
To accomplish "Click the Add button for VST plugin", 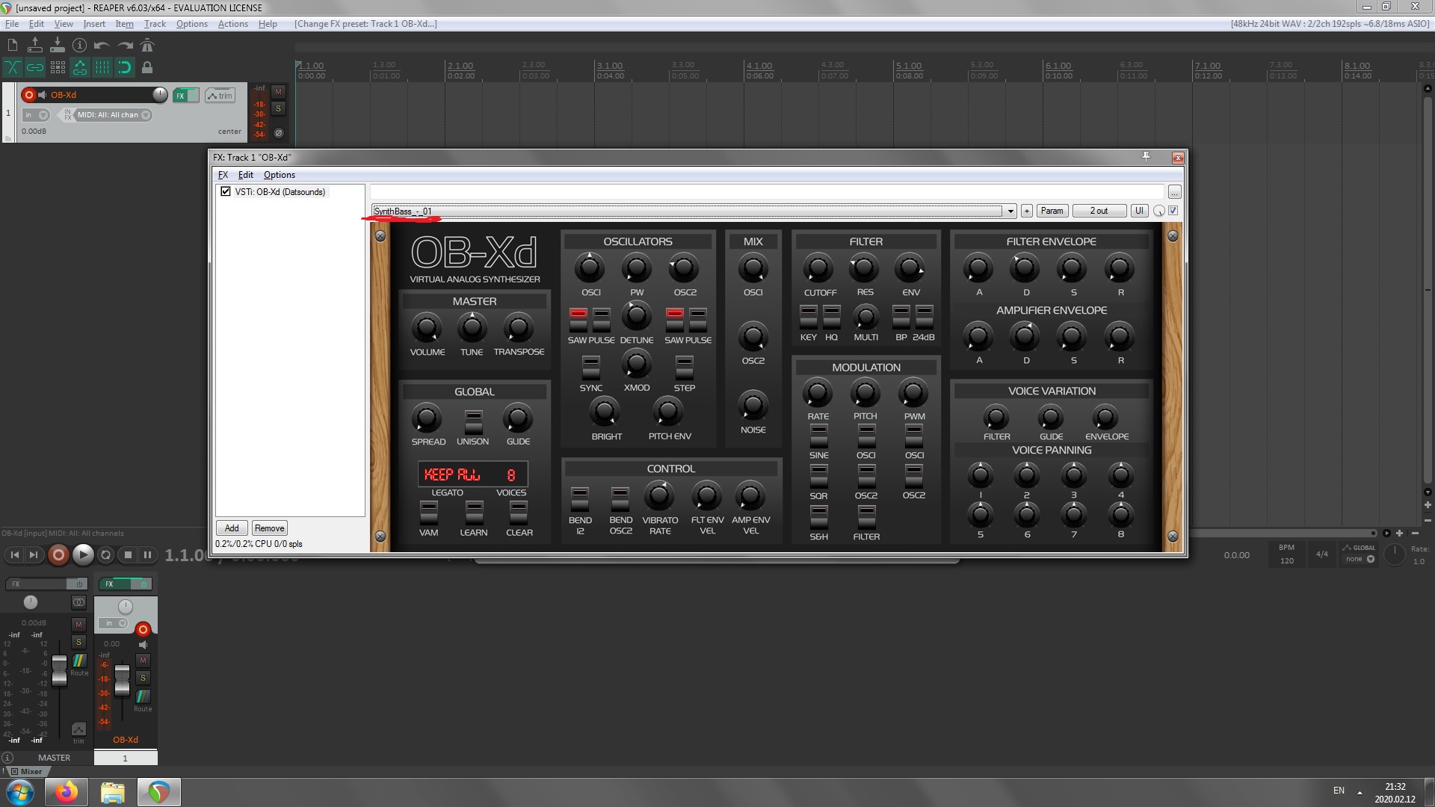I will (x=232, y=527).
